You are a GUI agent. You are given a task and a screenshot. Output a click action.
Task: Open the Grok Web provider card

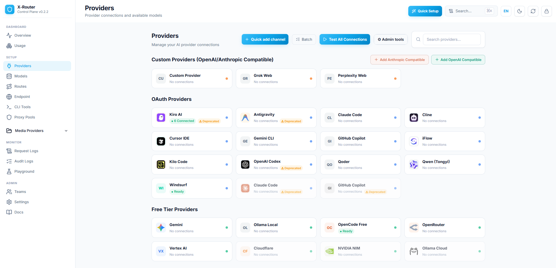click(x=276, y=79)
